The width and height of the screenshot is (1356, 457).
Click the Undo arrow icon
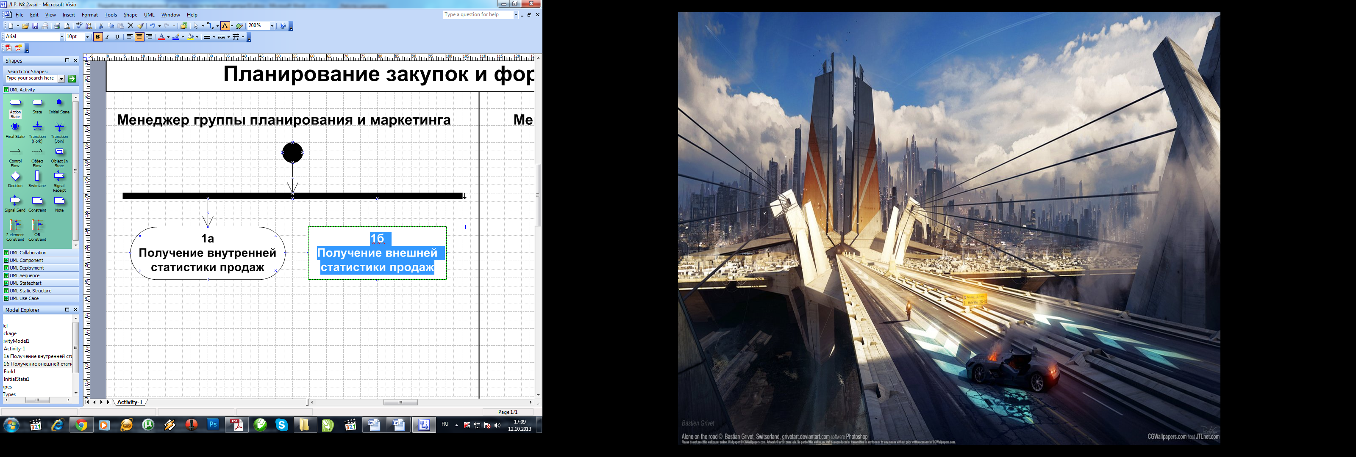tap(153, 26)
